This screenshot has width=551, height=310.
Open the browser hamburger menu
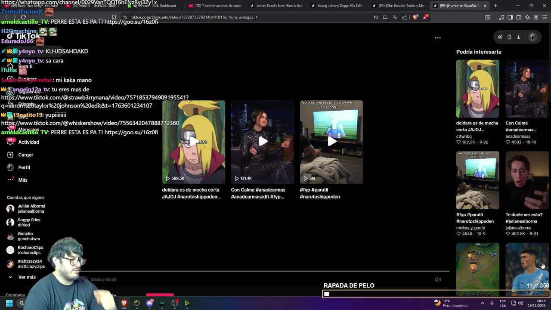[545, 17]
